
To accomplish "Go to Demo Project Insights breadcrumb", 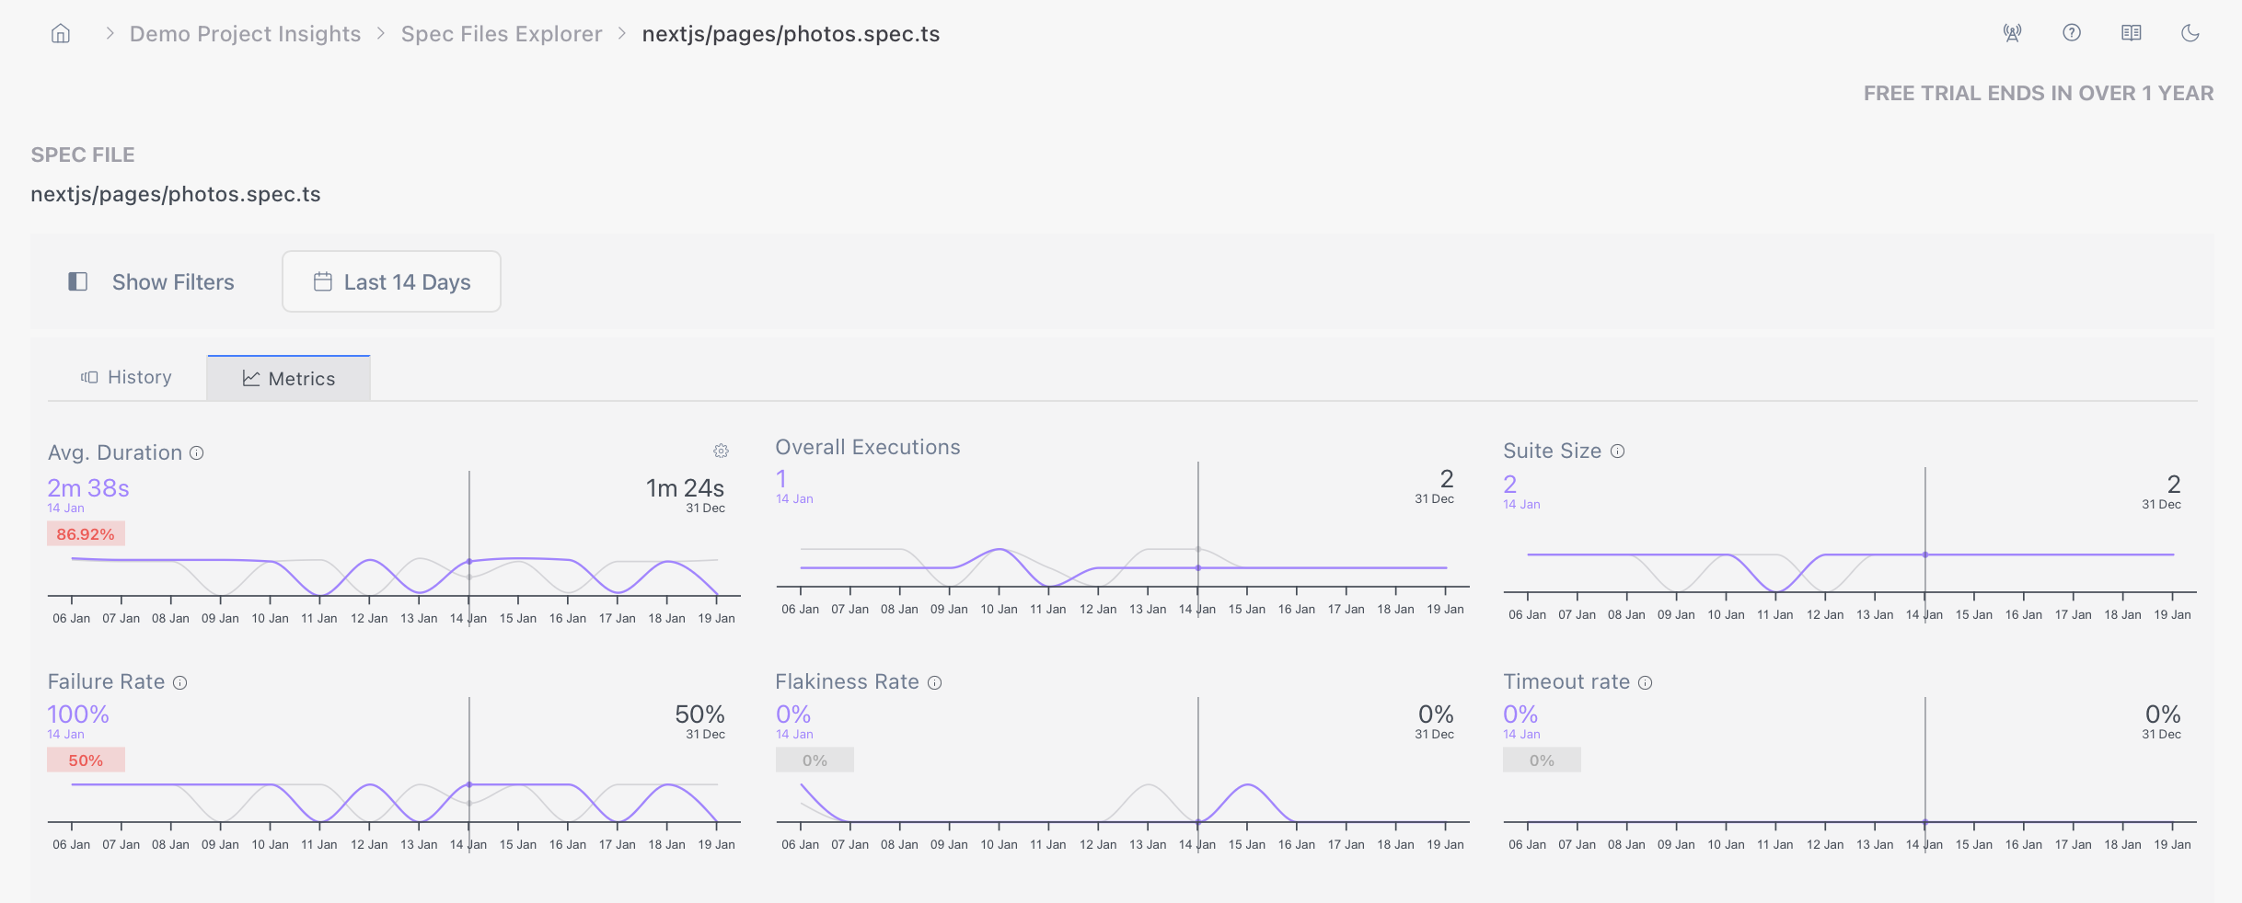I will (x=245, y=34).
